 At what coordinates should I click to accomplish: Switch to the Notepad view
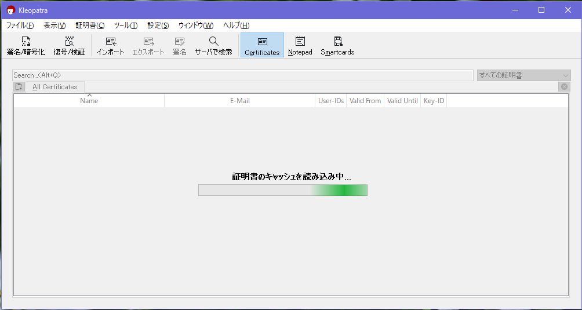300,45
